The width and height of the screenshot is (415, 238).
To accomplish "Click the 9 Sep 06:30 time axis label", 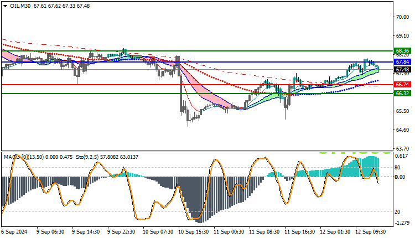I will pyautogui.click(x=50, y=232).
